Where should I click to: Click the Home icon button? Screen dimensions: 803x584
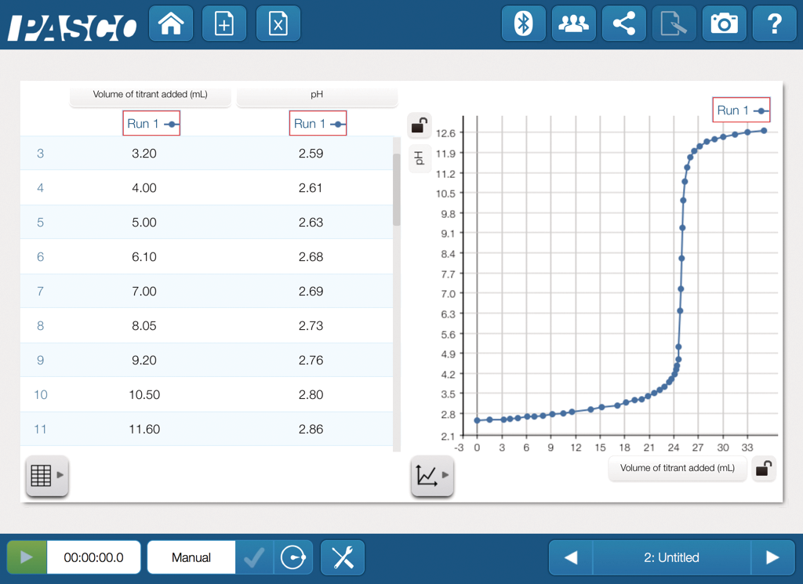tap(171, 24)
